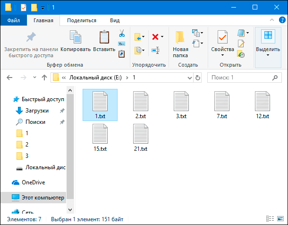
Task: Open the Вид ribbon tab
Action: pos(115,20)
